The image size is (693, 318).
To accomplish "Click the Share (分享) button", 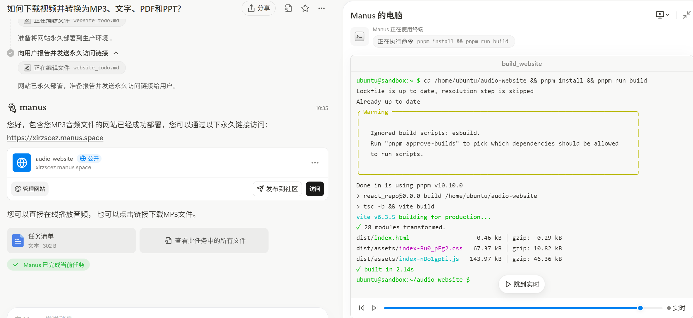I will 259,8.
